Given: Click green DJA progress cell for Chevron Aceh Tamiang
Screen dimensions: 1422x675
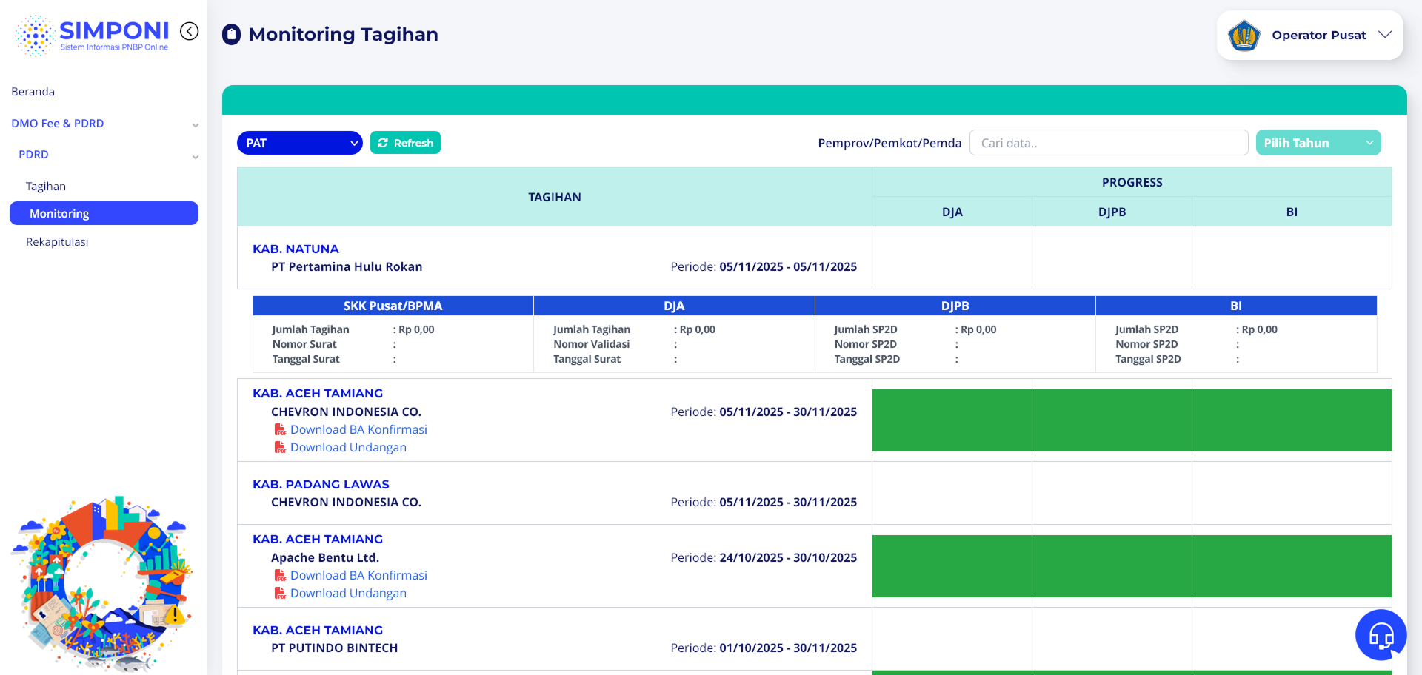Looking at the screenshot, I should pyautogui.click(x=952, y=420).
